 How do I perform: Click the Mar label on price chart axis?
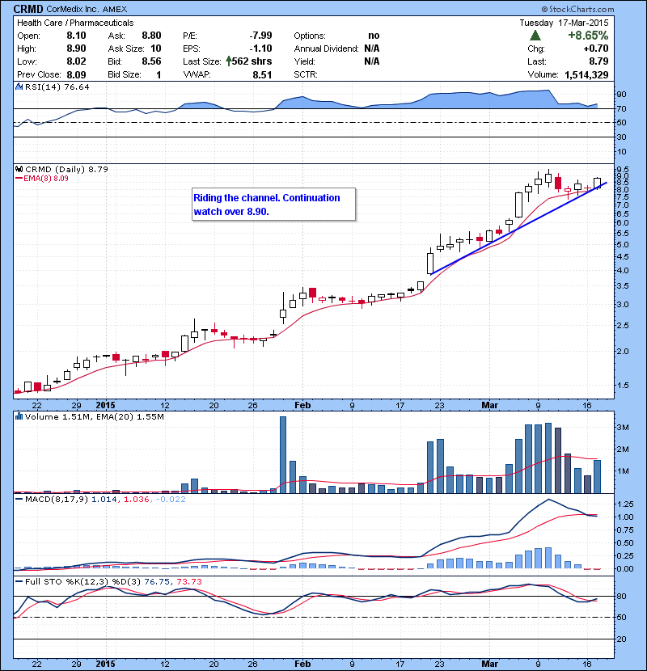point(489,405)
